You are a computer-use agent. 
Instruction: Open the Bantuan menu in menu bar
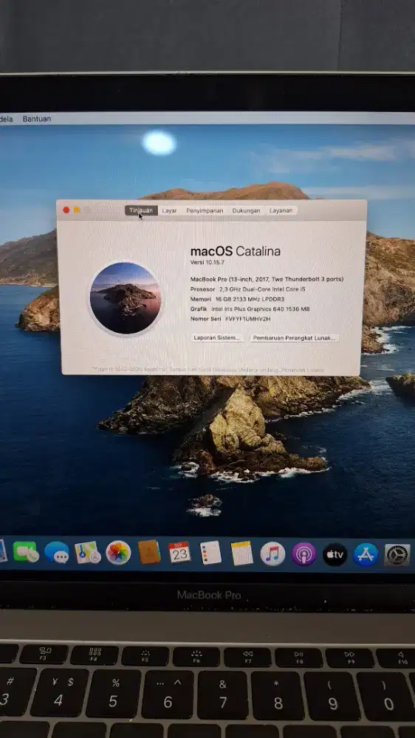pyautogui.click(x=37, y=119)
